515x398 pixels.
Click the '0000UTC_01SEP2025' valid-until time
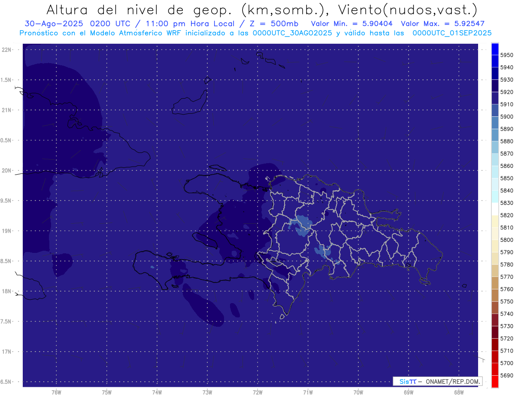pyautogui.click(x=452, y=33)
